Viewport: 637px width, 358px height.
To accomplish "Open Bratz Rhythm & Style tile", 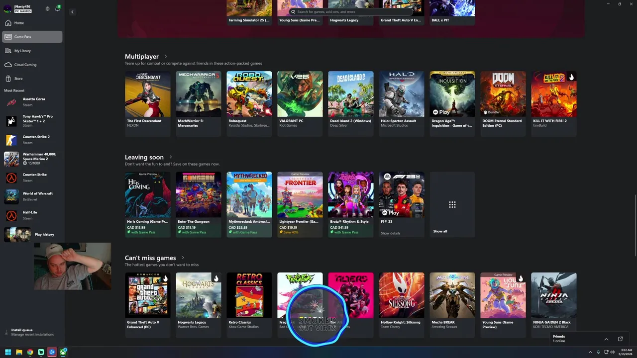I will (x=350, y=204).
